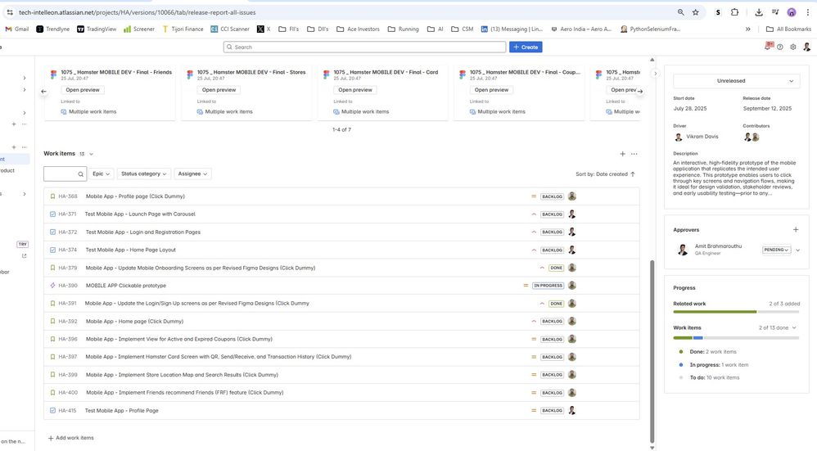
Task: Go to previous design cards arrow
Action: click(43, 91)
